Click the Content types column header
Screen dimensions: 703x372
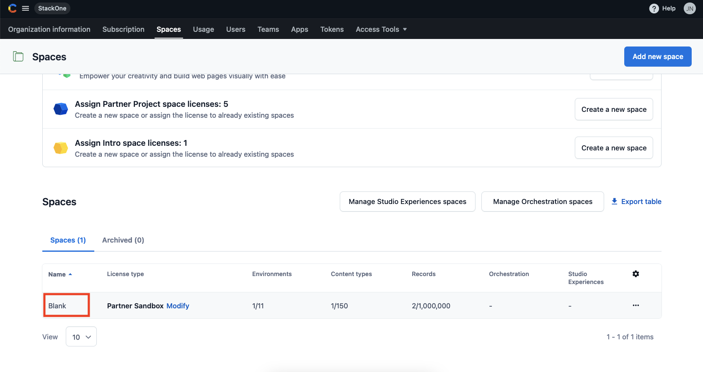click(351, 274)
